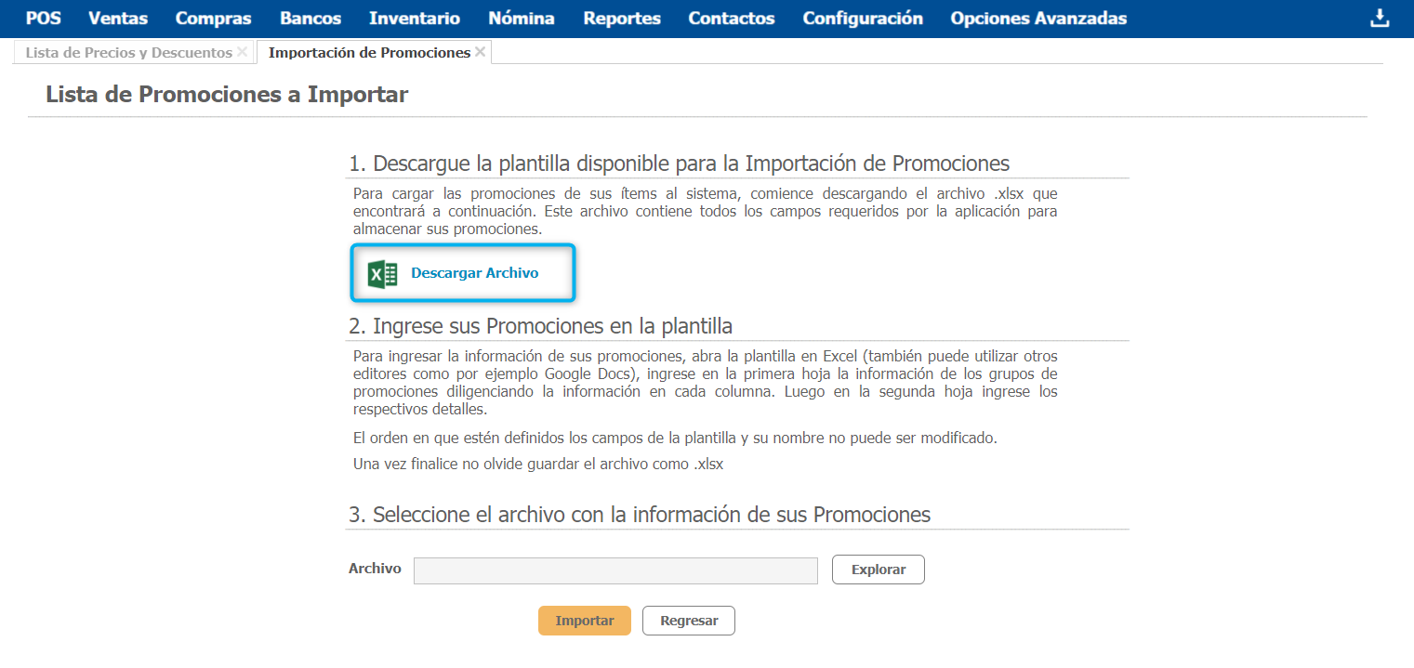Close the Importación de Promociones tab
Image resolution: width=1414 pixels, height=668 pixels.
[480, 52]
